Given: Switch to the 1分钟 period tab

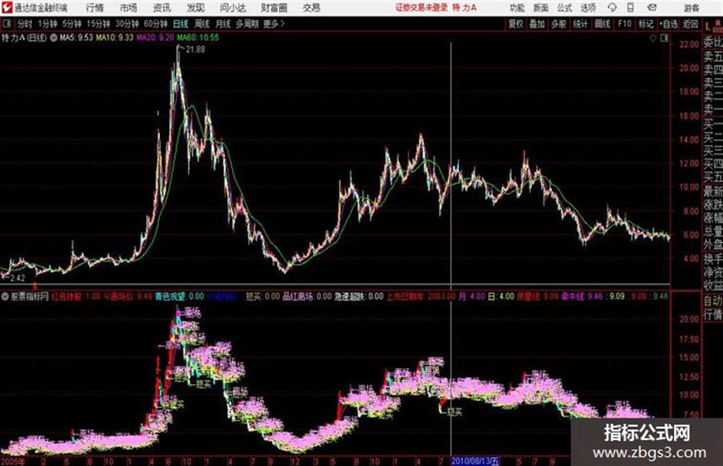Looking at the screenshot, I should pyautogui.click(x=47, y=24).
